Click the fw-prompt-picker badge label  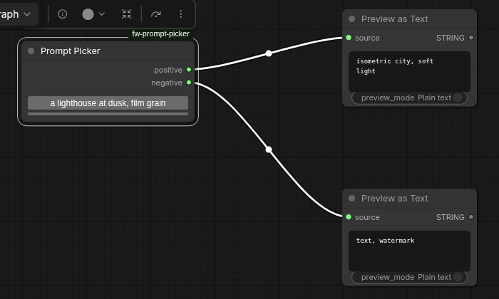[160, 33]
